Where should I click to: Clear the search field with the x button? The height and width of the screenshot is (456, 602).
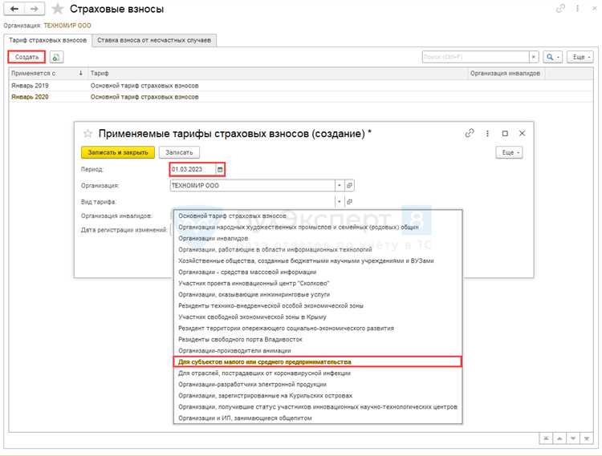[534, 57]
